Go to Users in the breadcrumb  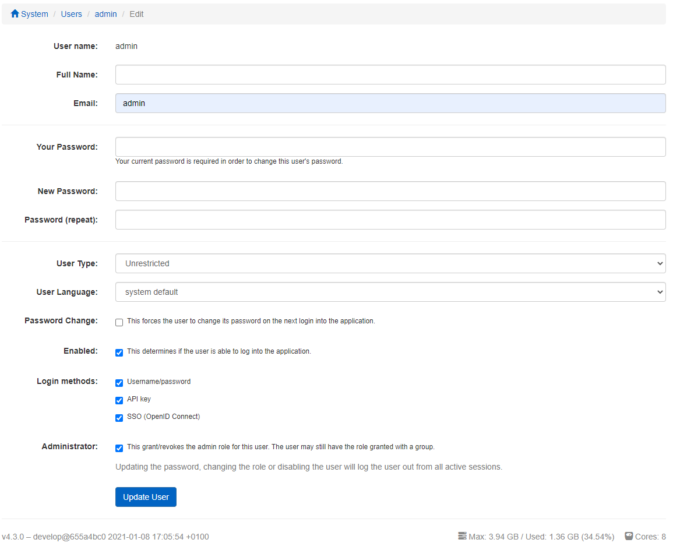point(71,14)
